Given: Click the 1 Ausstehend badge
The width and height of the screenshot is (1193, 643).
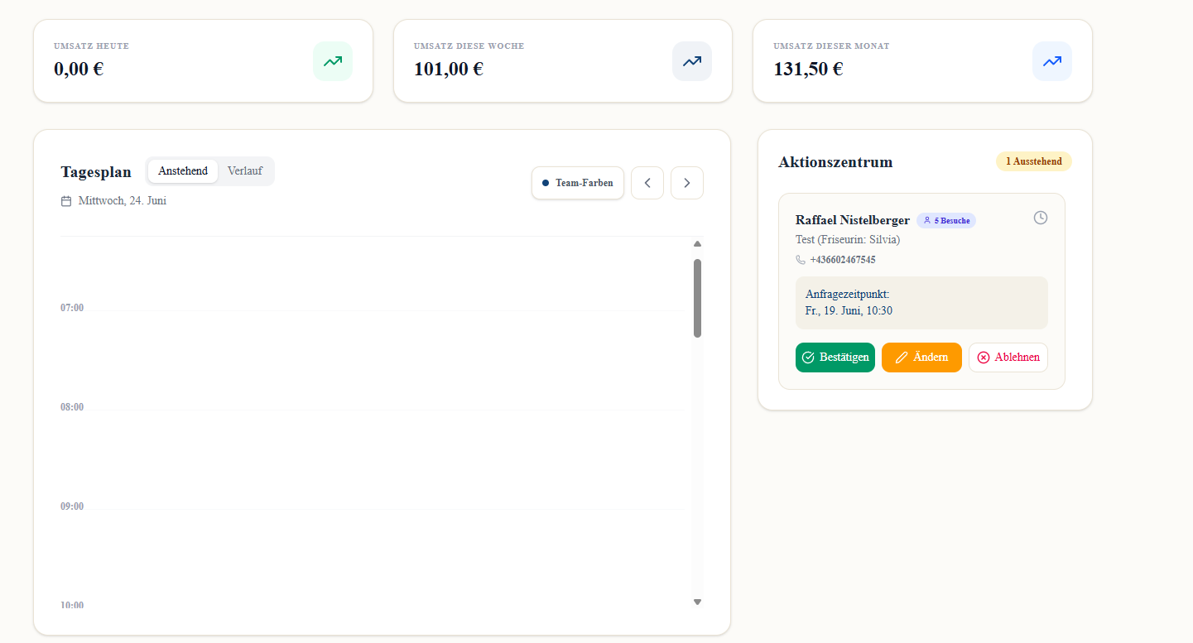Looking at the screenshot, I should click(x=1034, y=161).
